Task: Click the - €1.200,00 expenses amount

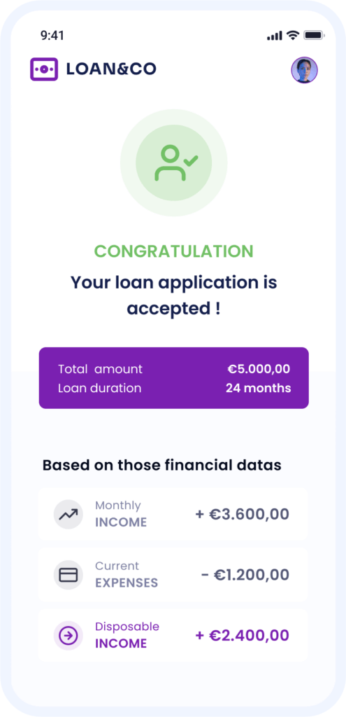Action: pyautogui.click(x=245, y=575)
